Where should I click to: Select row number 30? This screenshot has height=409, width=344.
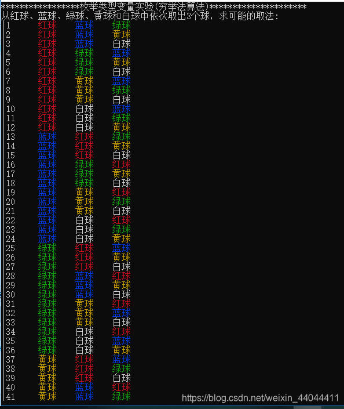[10, 295]
